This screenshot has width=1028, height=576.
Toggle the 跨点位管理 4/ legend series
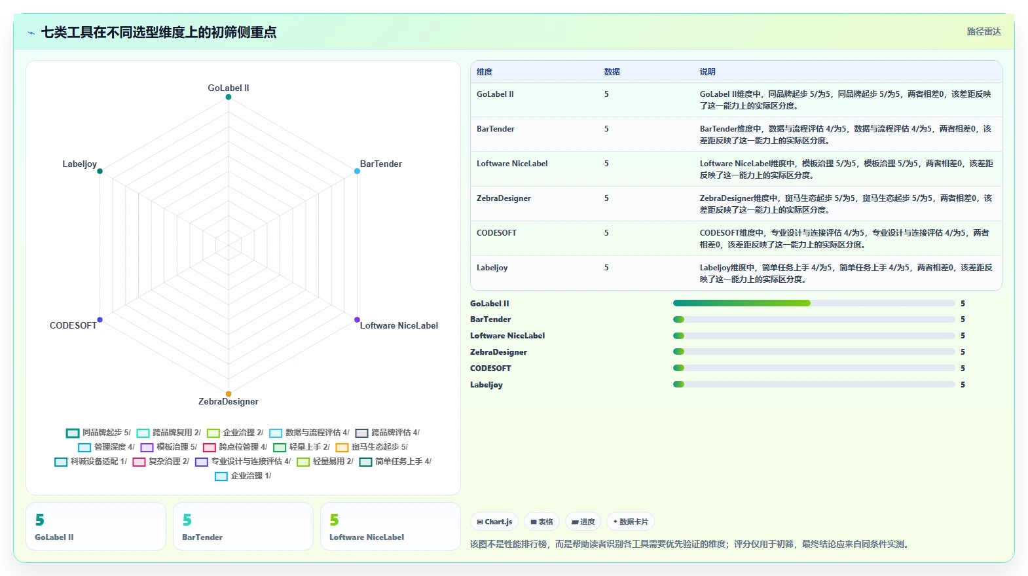pos(235,447)
